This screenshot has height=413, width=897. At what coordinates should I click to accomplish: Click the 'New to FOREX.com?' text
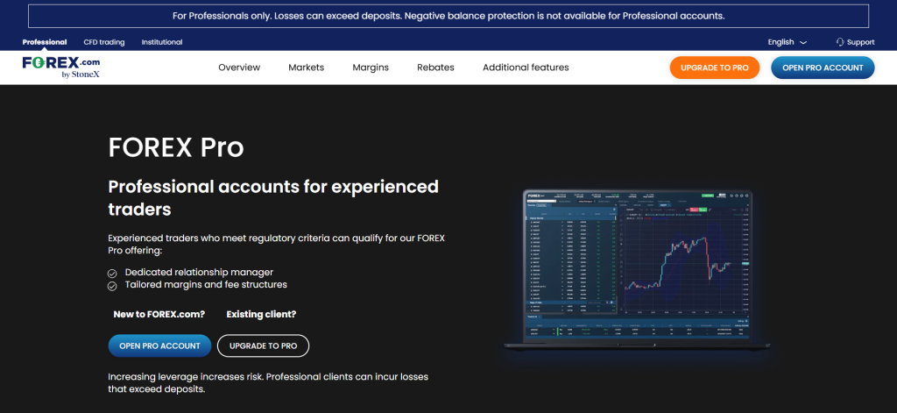pyautogui.click(x=159, y=314)
